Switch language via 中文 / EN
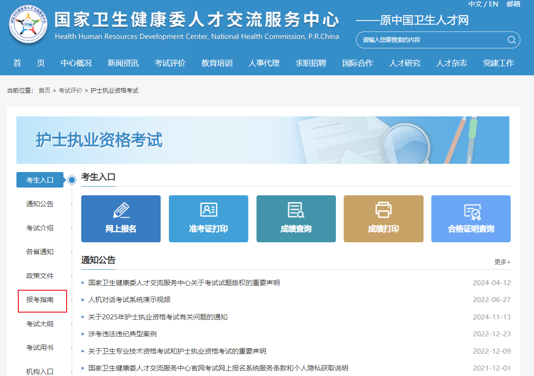 click(x=483, y=4)
